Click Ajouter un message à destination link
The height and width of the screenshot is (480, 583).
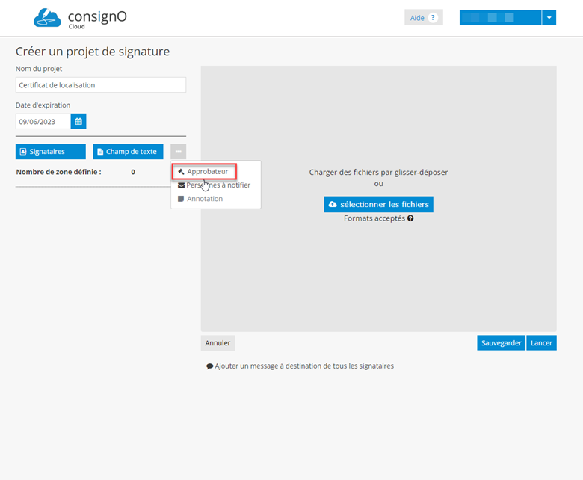pyautogui.click(x=303, y=366)
